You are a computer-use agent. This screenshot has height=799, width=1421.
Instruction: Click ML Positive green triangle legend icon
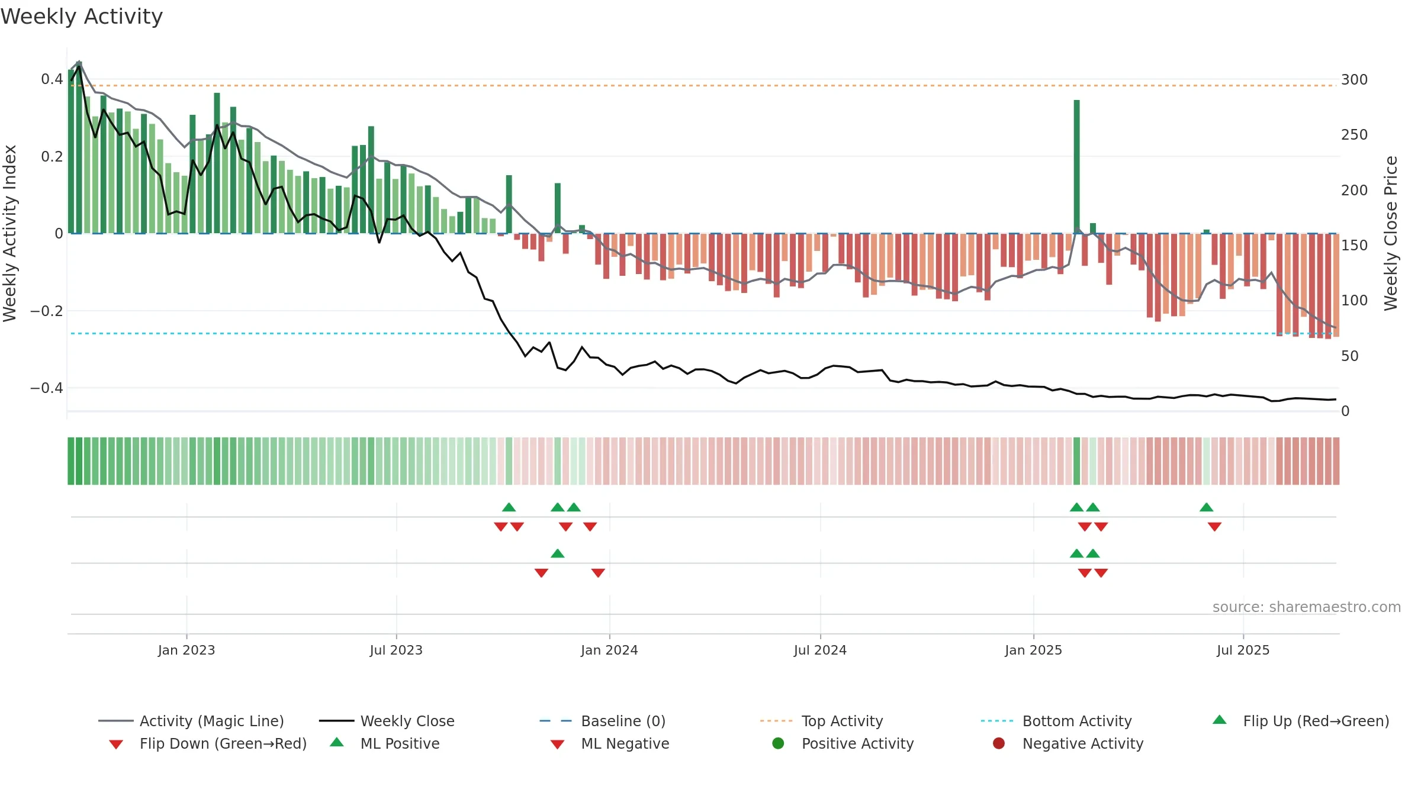pyautogui.click(x=336, y=742)
